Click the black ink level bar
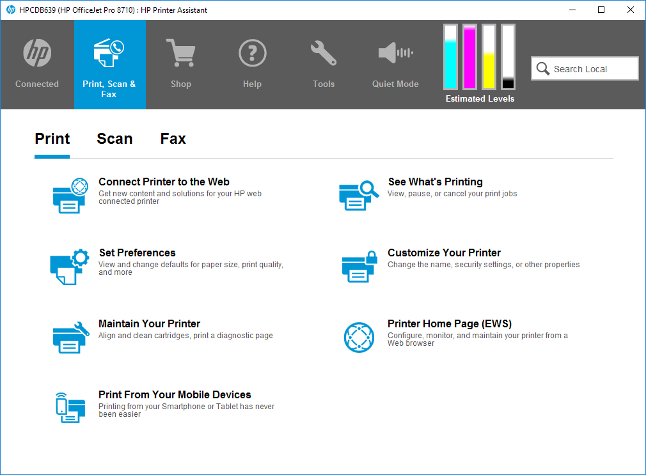Screen dimensions: 646x475 pos(508,57)
